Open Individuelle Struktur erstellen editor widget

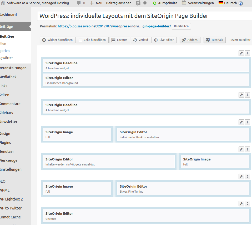[x=183, y=134]
